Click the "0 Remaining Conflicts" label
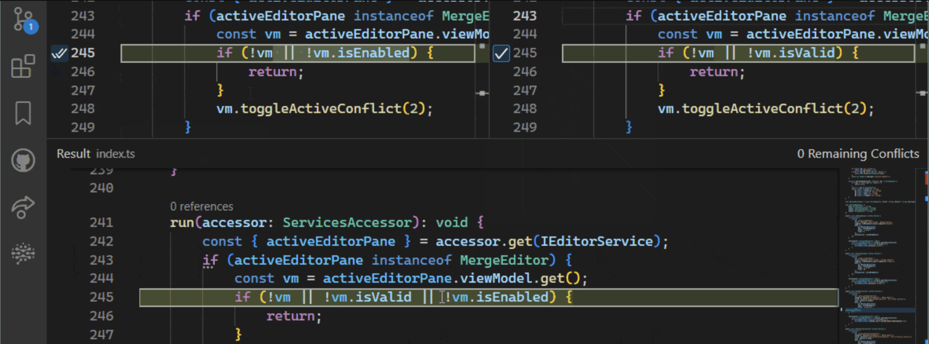 pos(858,154)
